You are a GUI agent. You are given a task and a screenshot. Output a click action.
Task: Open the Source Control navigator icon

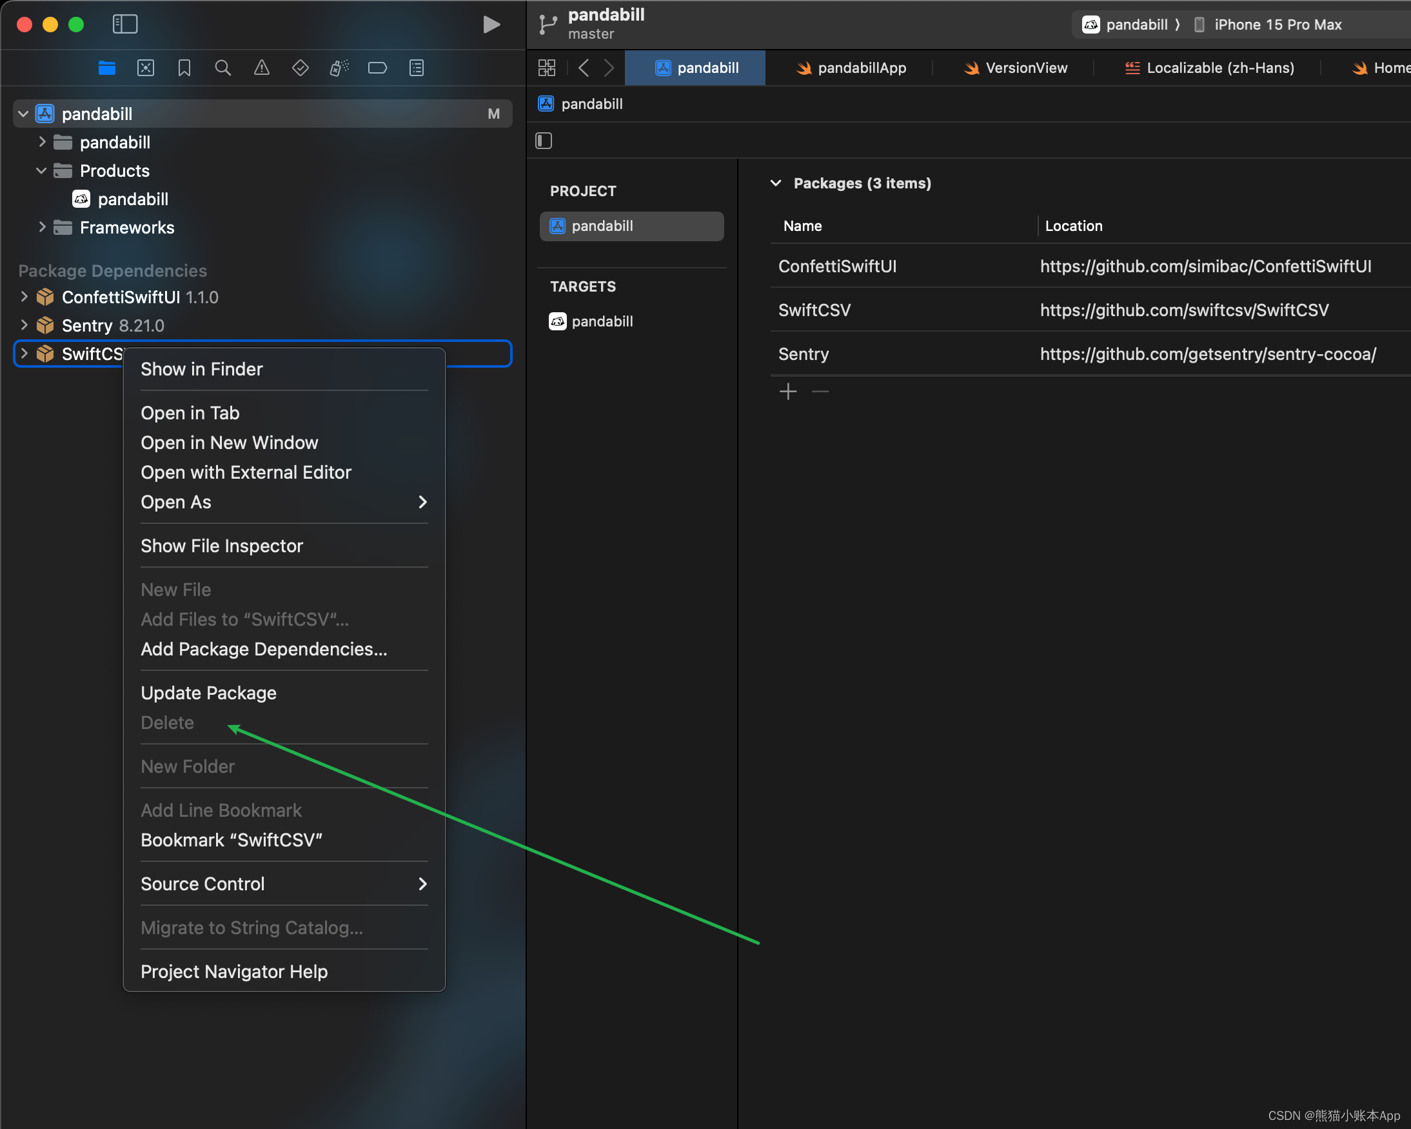(145, 68)
